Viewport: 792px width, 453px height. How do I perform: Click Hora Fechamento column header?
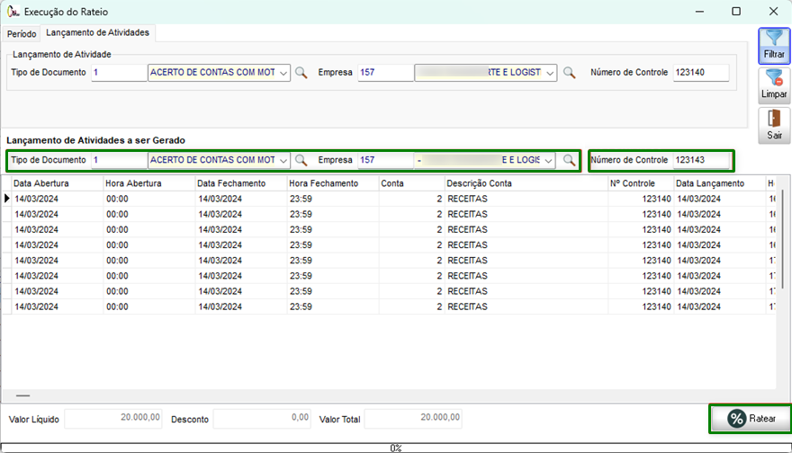click(x=333, y=183)
